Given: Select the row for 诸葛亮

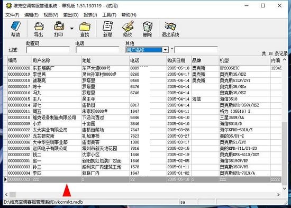Looking at the screenshot, I should coord(144,80).
